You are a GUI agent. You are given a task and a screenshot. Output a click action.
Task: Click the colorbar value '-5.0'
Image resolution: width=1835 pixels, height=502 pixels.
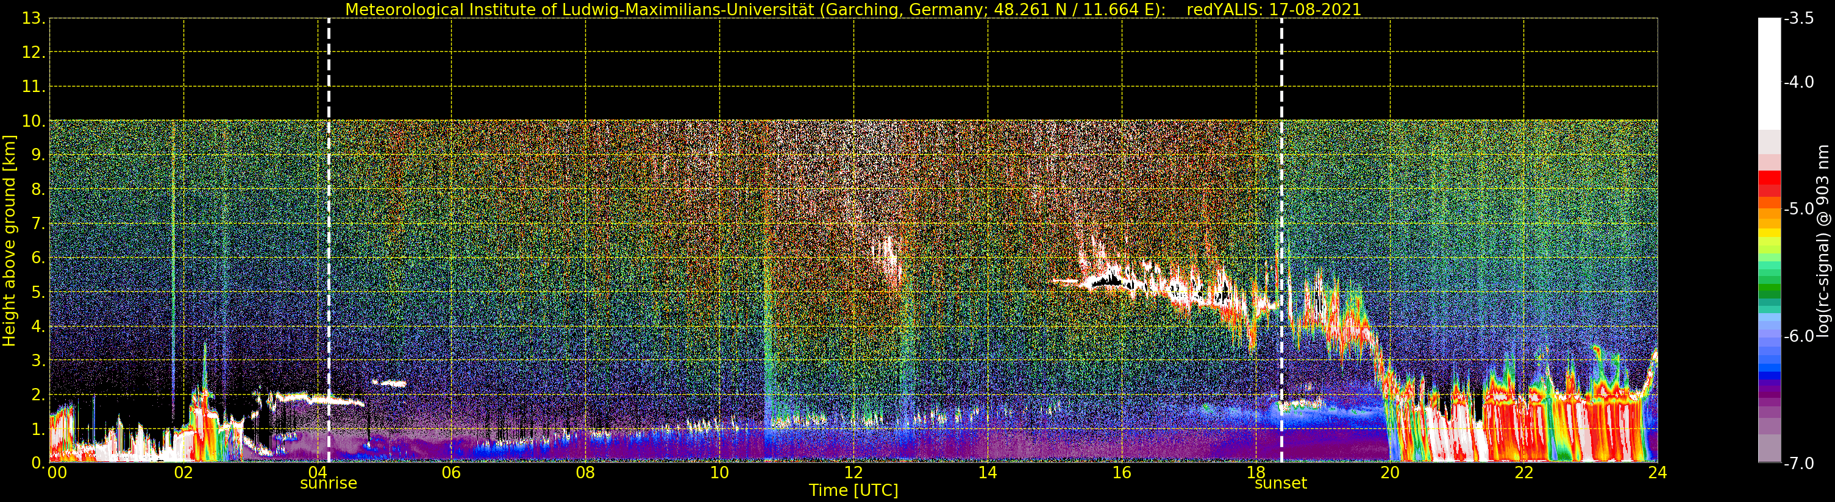(x=1798, y=208)
